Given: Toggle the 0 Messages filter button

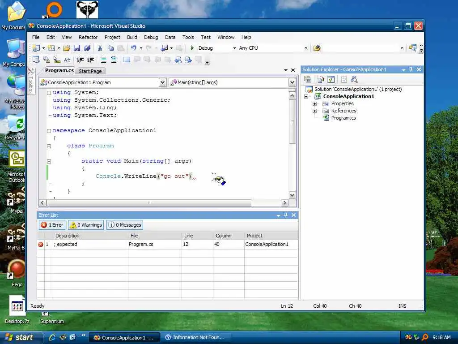Looking at the screenshot, I should pos(125,225).
